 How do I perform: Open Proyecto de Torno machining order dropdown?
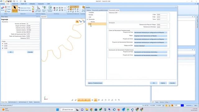click(150, 39)
